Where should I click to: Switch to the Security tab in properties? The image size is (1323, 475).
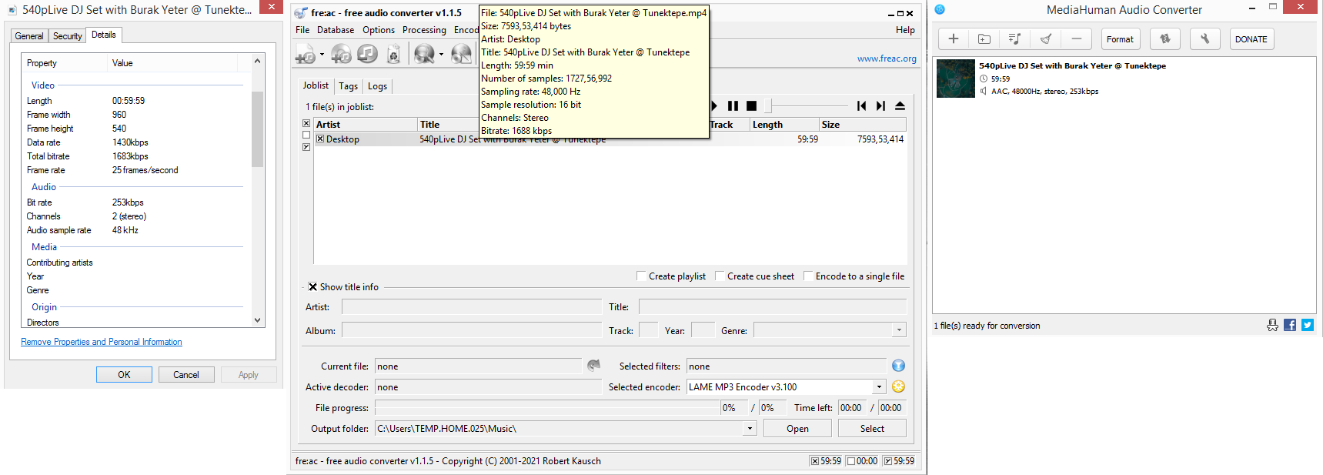tap(68, 36)
